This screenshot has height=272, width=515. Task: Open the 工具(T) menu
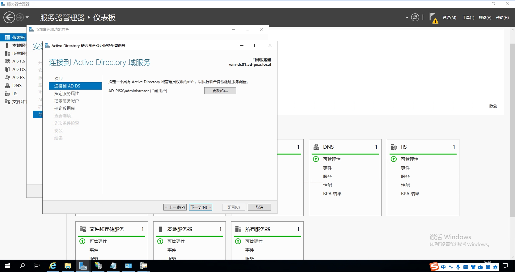pyautogui.click(x=468, y=18)
